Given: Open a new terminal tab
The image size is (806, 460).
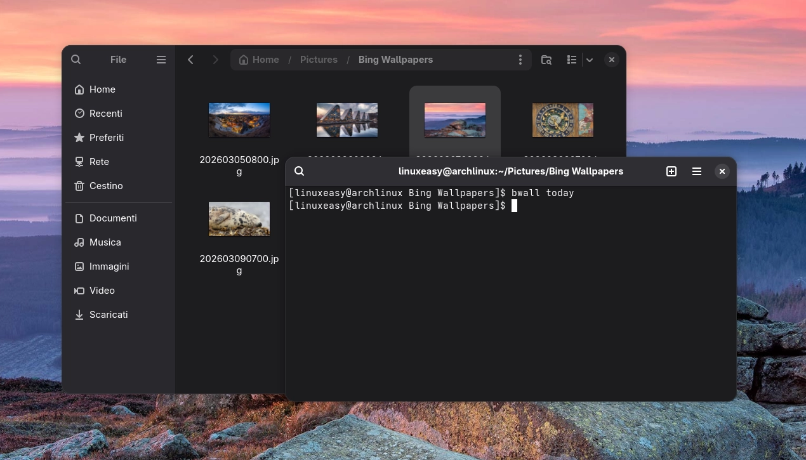Looking at the screenshot, I should 671,171.
